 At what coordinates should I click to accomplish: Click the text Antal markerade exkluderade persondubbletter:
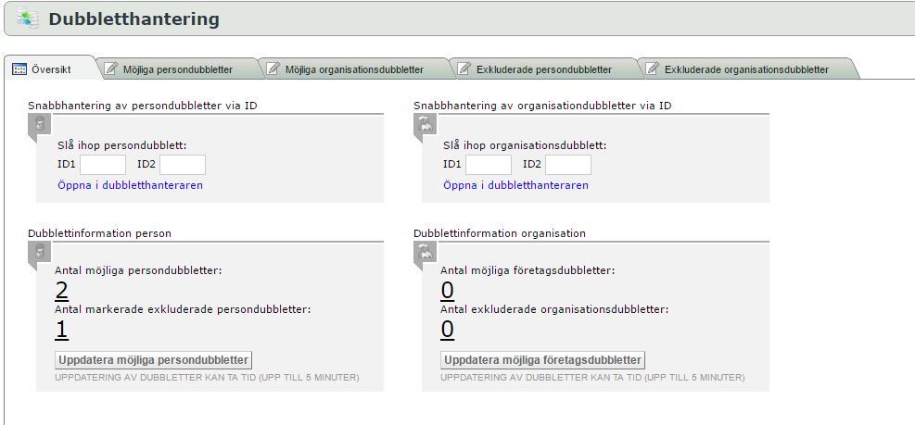[x=183, y=309]
